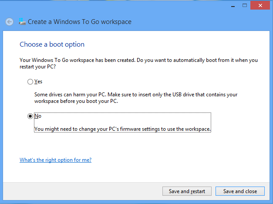The image size is (273, 204).
Task: Click the "Create a Windows To Go workspace" title
Action: [80, 22]
